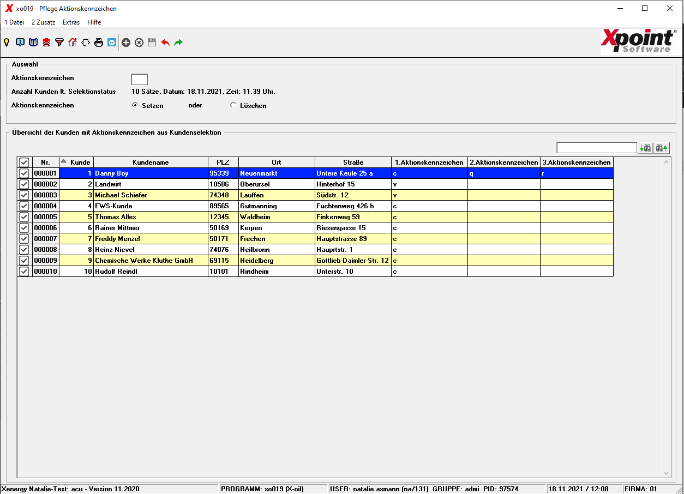
Task: Open the blue book manual icon
Action: pyautogui.click(x=33, y=42)
